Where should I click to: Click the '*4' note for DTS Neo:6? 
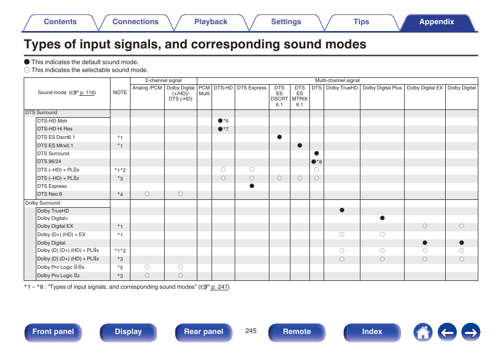coord(120,194)
